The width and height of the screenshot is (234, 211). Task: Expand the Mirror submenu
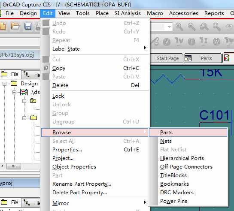145,202
